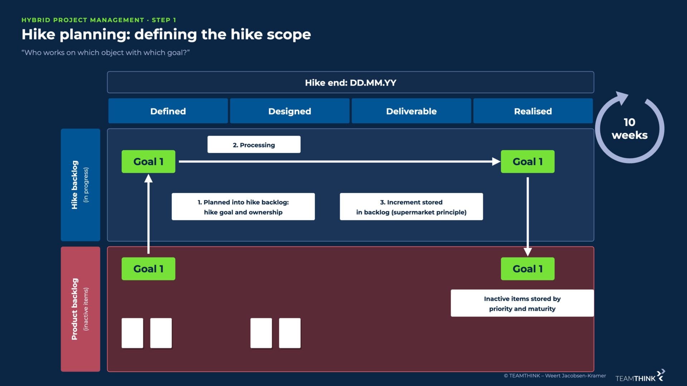687x386 pixels.
Task: Select the Defined column header
Action: click(x=168, y=111)
